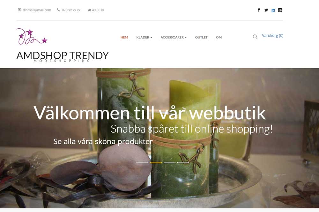The image size is (319, 212).
Task: Click the delivery truck shipping icon
Action: click(90, 10)
